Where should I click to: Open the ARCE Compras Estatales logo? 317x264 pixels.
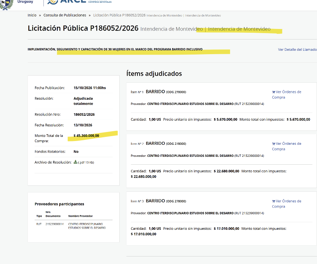pos(79,2)
